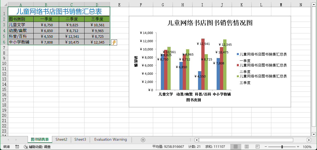Screen dimensions: 317x150
Task: Select the chart title text
Action: click(x=210, y=23)
